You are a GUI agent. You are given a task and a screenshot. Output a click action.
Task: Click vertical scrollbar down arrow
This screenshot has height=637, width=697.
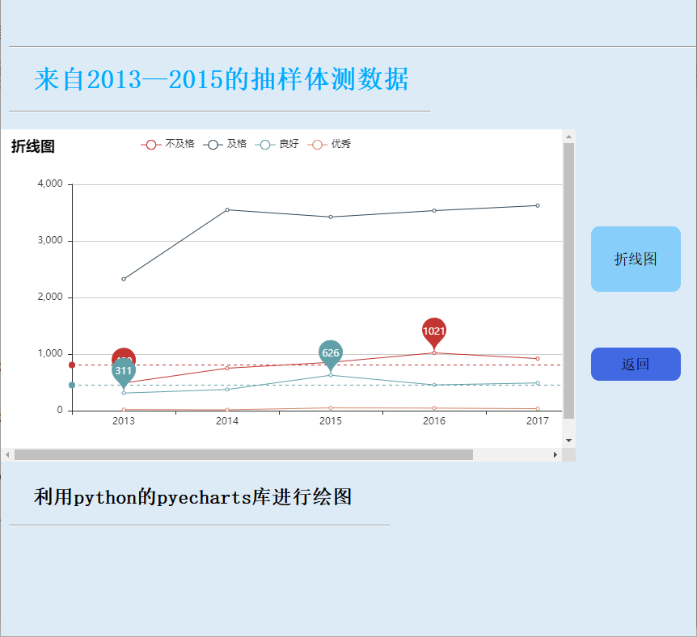568,441
